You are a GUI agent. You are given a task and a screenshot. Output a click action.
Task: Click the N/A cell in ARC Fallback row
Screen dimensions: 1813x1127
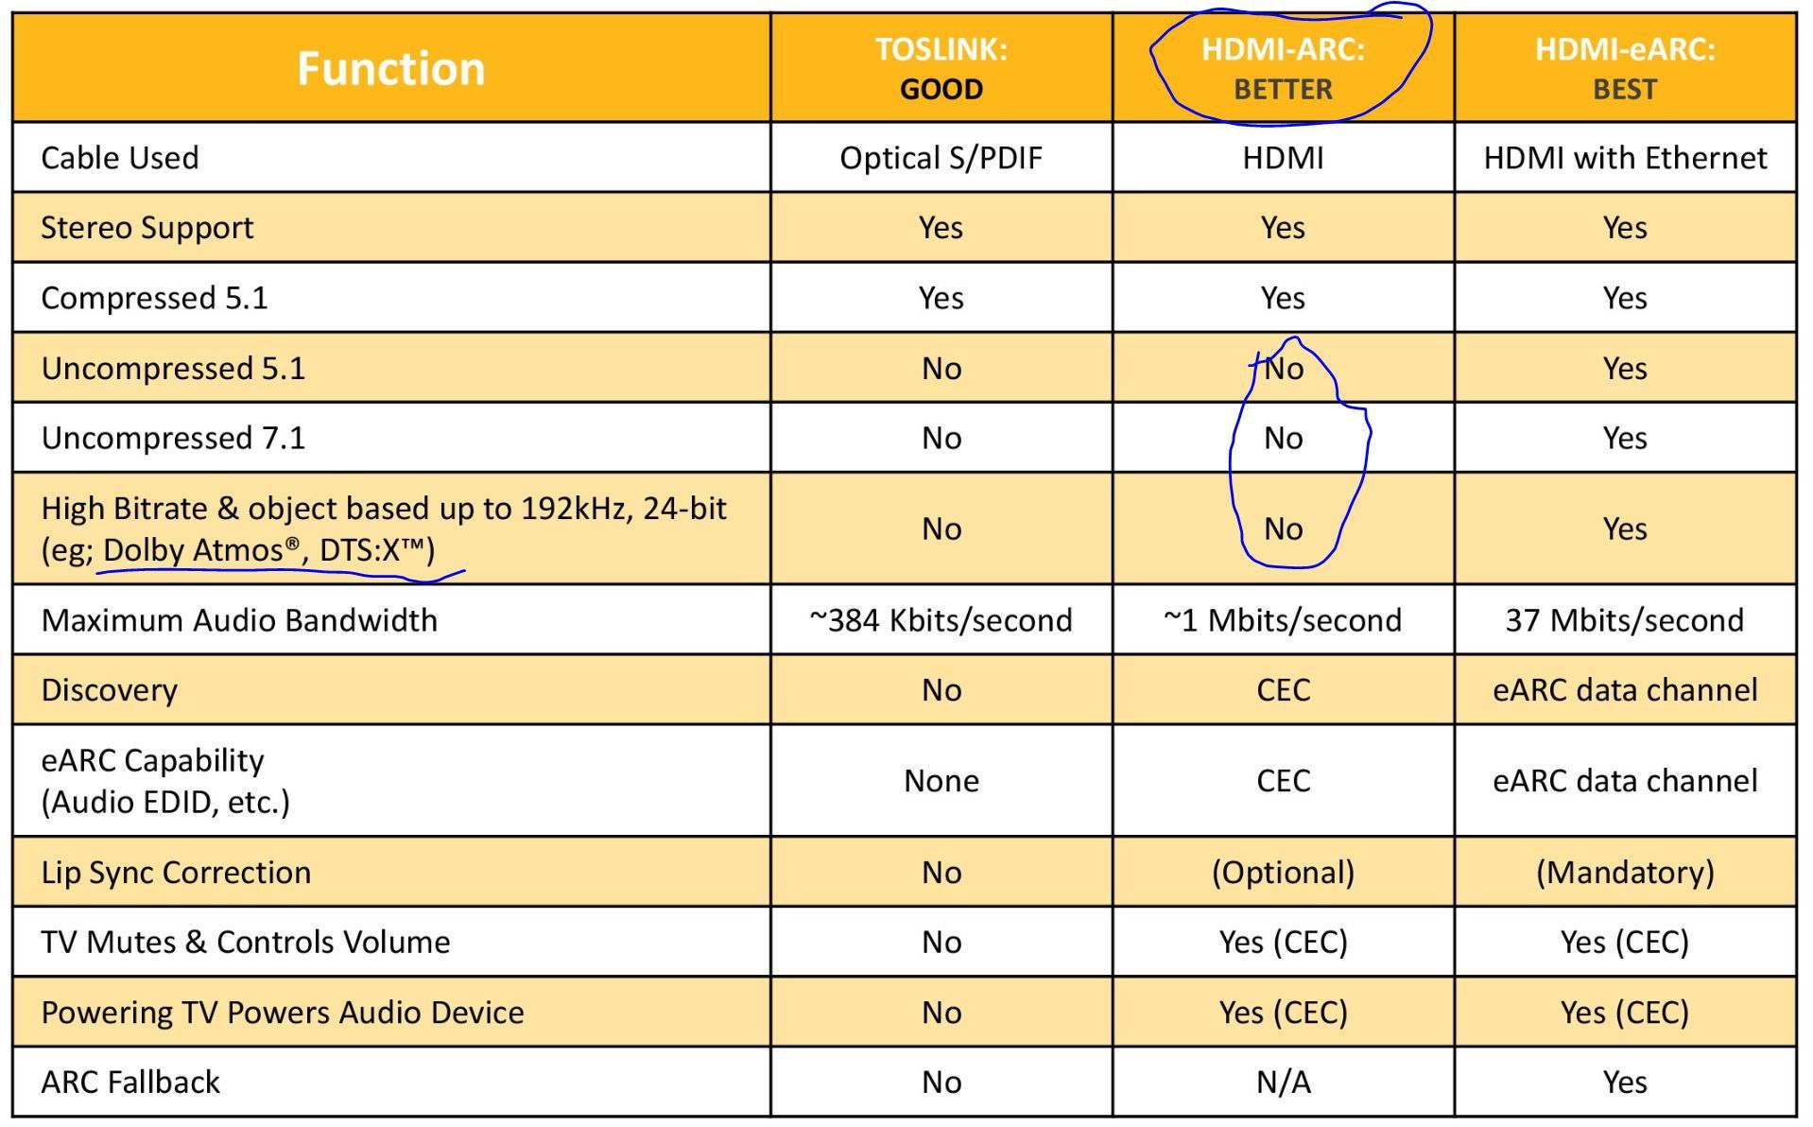(x=1283, y=1082)
